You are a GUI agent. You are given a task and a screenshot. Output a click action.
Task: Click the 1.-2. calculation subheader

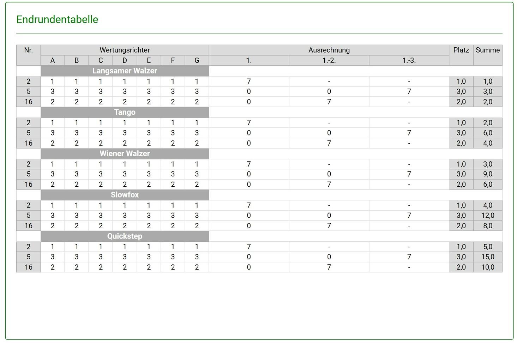329,60
